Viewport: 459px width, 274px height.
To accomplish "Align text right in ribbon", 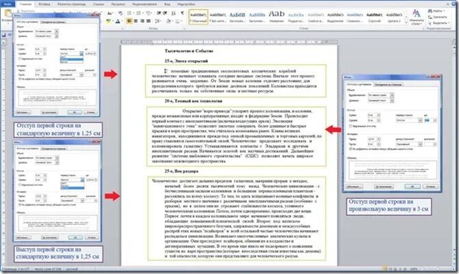I will [x=142, y=21].
